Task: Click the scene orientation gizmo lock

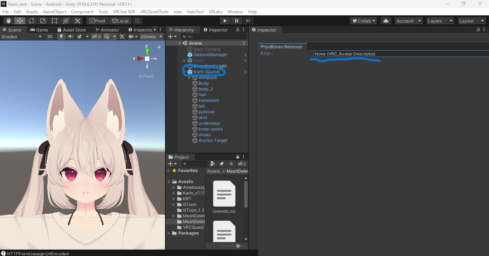Action: point(159,46)
